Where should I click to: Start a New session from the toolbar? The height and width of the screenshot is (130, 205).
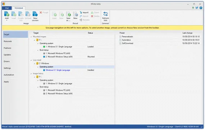click(35, 14)
